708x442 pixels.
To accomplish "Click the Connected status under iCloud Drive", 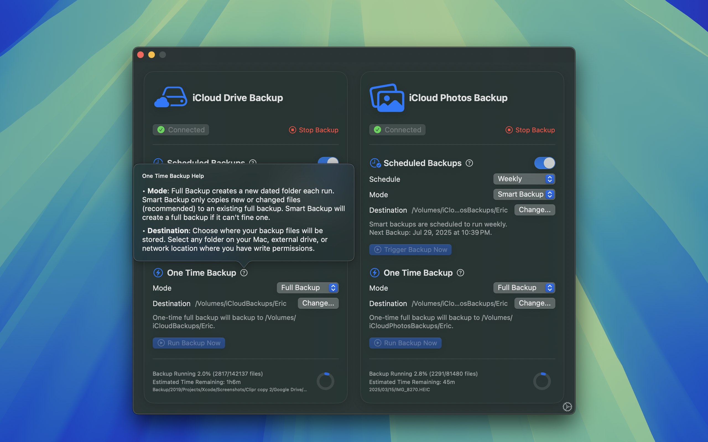I will pos(181,130).
